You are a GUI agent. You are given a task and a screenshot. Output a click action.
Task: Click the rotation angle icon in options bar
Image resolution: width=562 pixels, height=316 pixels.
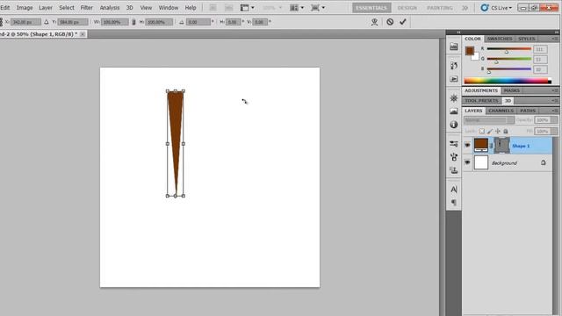182,22
